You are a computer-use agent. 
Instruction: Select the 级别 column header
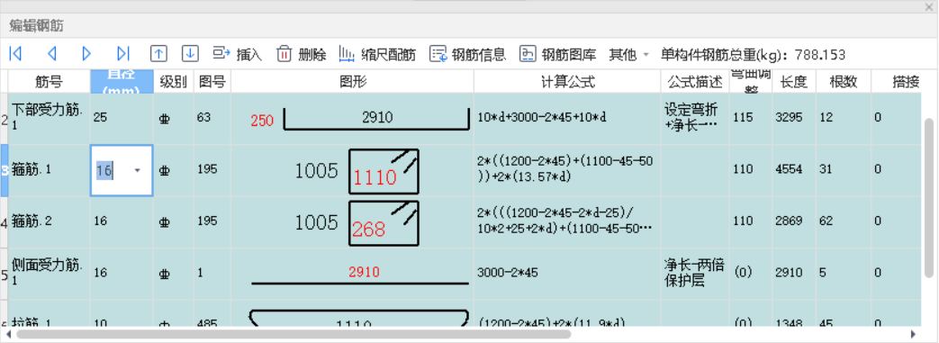[x=174, y=81]
